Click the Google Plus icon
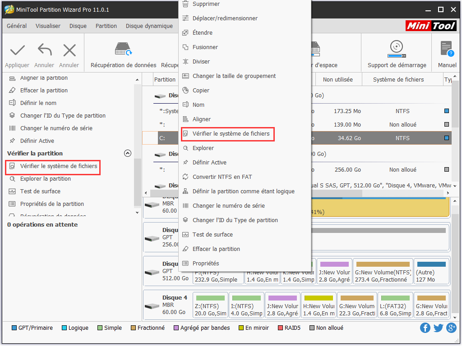This screenshot has width=462, height=346. [451, 328]
